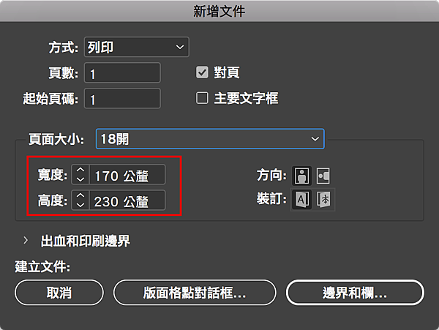This screenshot has height=330, width=439.
Task: Click the 出血和印刷邊界 label text
Action: (x=86, y=241)
